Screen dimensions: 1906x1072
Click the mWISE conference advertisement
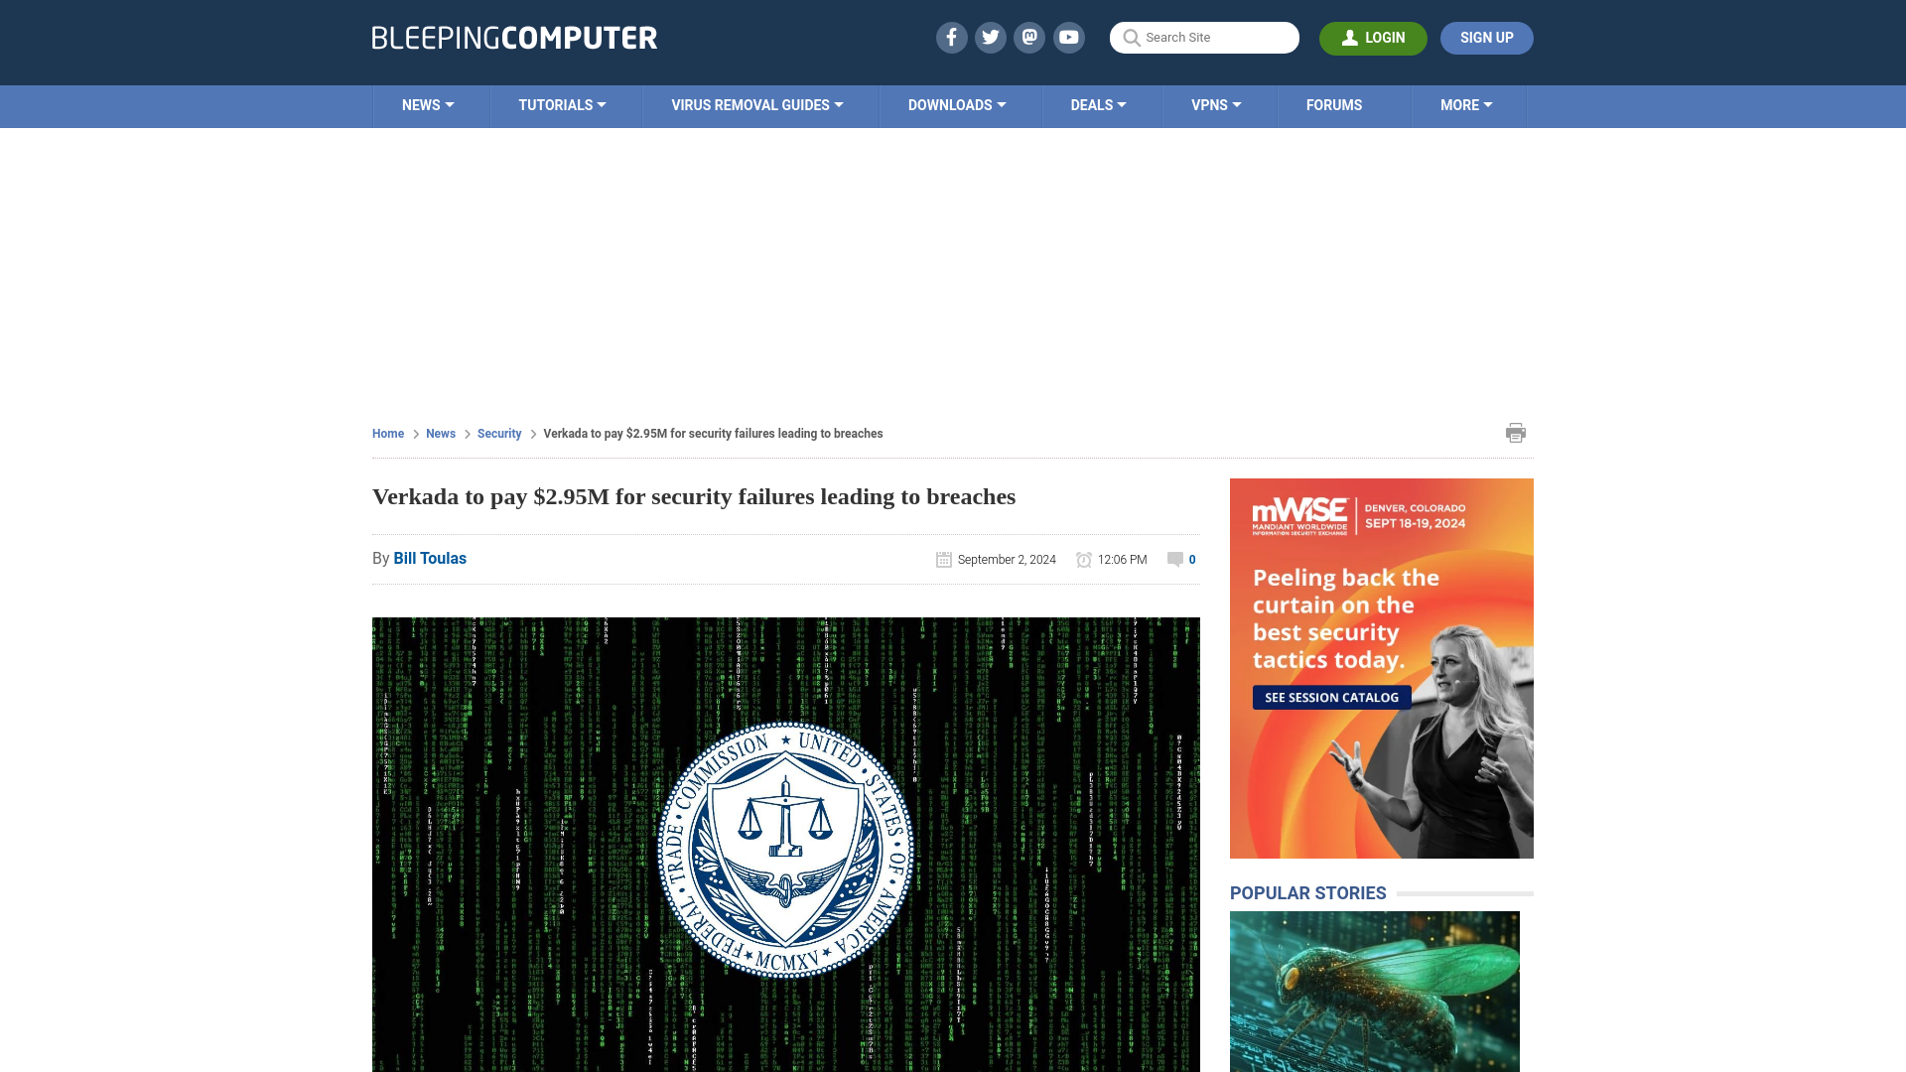tap(1381, 668)
